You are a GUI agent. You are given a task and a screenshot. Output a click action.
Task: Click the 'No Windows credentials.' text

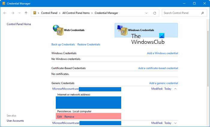point(66,59)
